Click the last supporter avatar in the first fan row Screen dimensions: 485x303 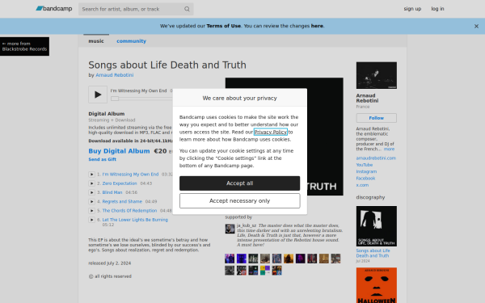click(335, 259)
